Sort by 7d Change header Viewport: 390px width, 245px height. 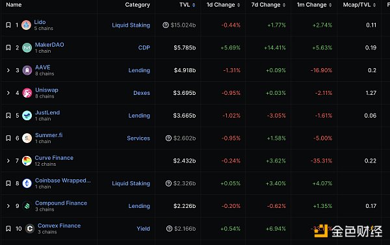[x=268, y=5]
